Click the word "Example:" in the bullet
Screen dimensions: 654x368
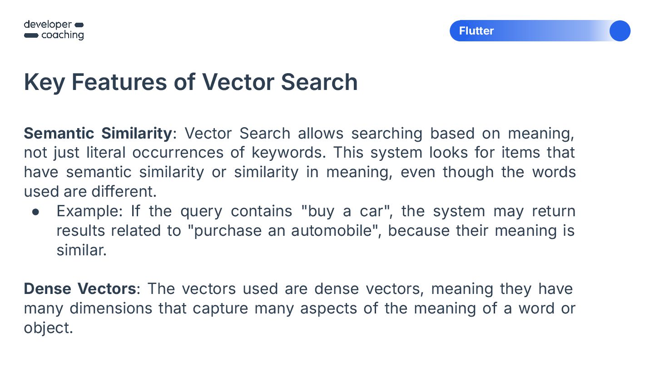[x=91, y=212]
